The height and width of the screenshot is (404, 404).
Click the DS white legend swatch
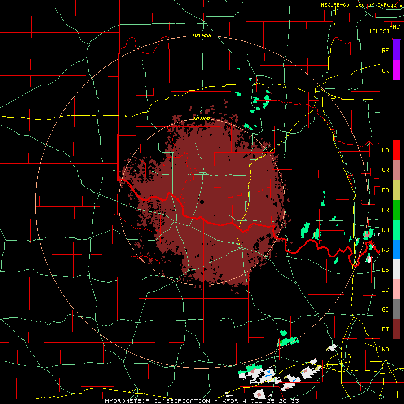tap(396, 269)
